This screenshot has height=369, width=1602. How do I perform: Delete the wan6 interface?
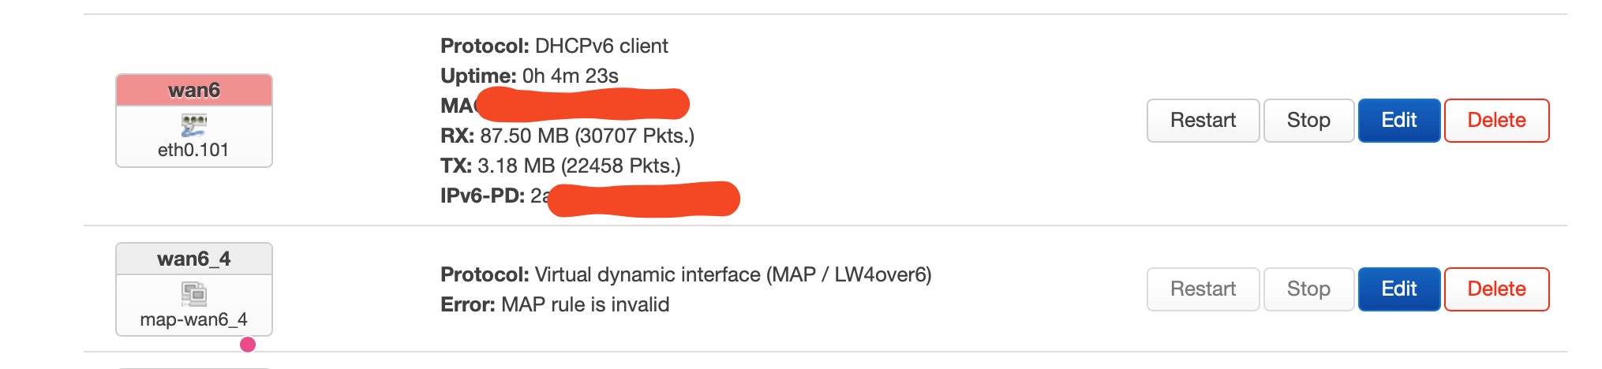coord(1496,121)
